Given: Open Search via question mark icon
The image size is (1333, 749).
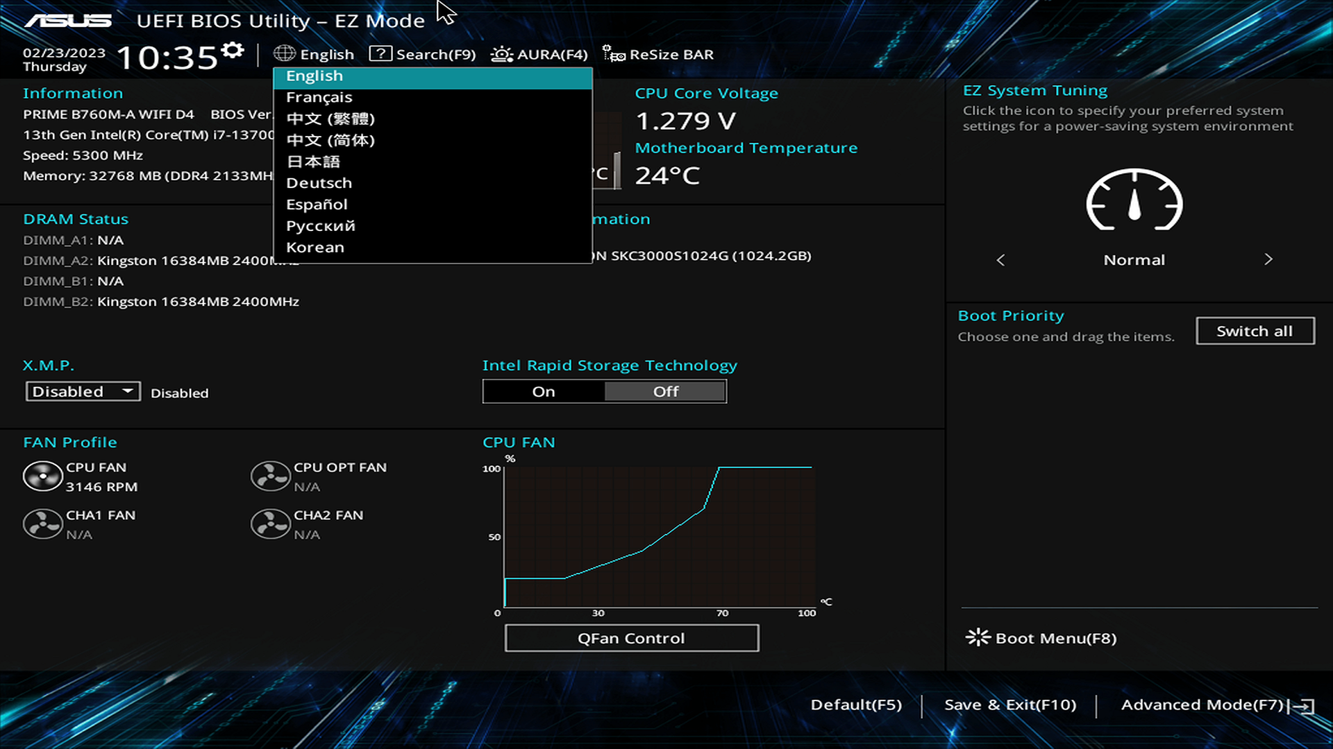Looking at the screenshot, I should click(380, 53).
